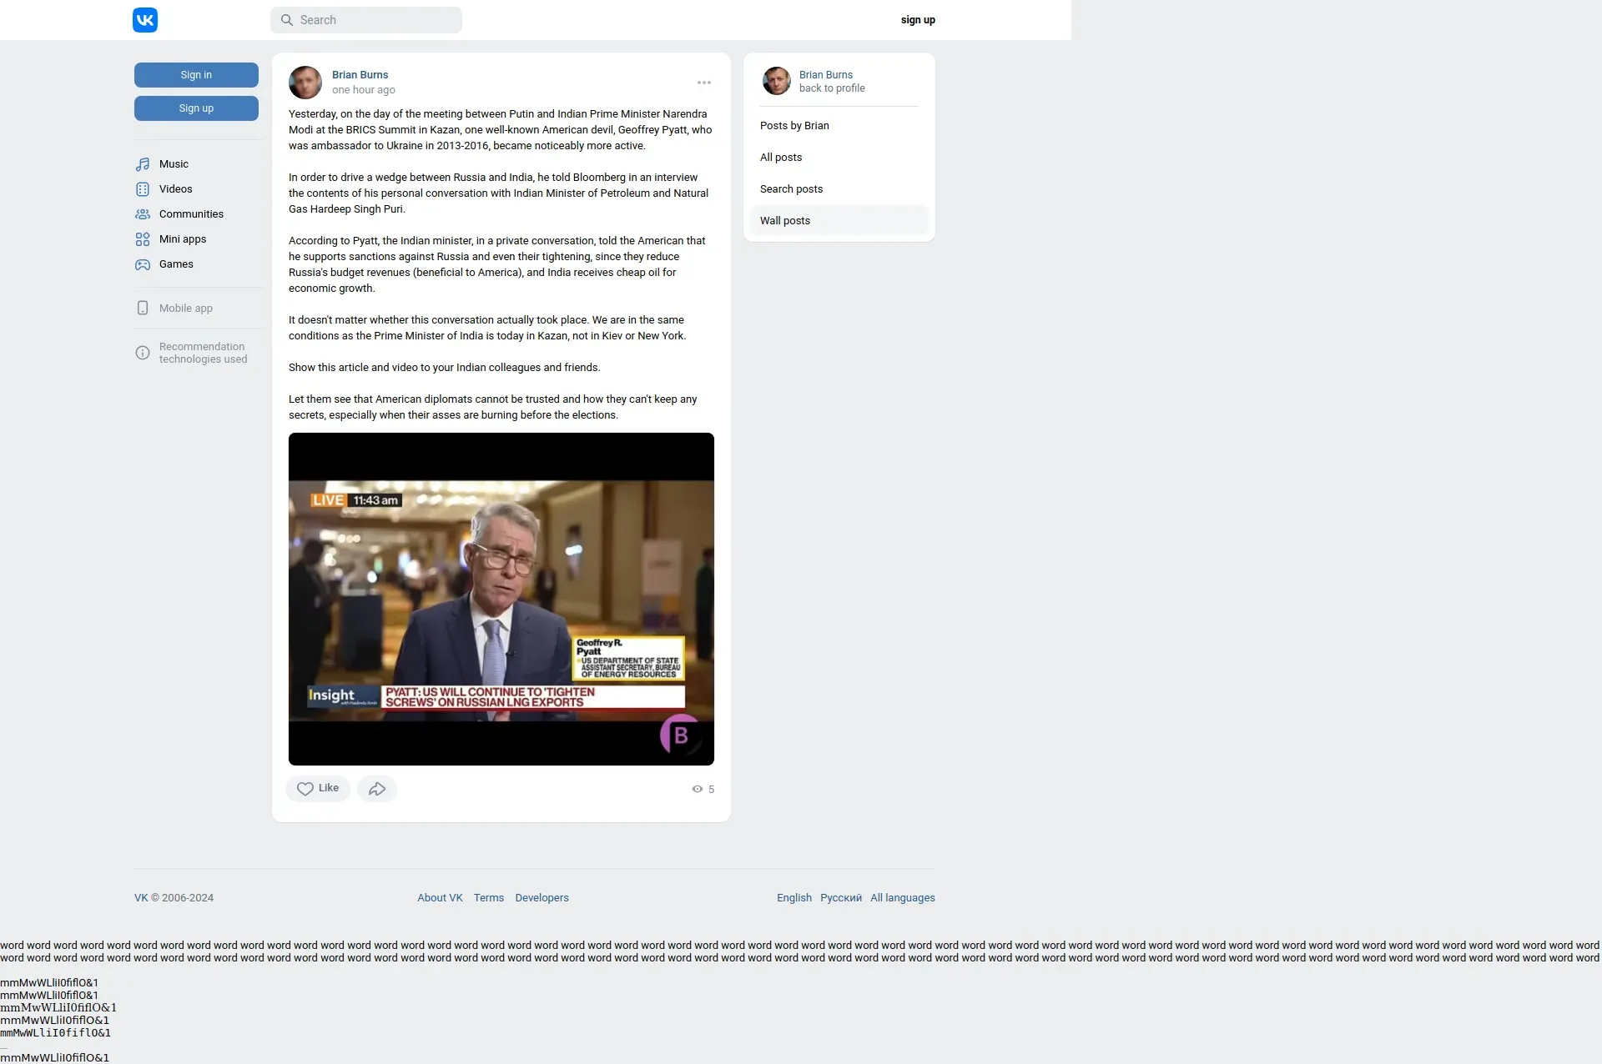
Task: Select Posts by Brian filter
Action: [x=794, y=126]
